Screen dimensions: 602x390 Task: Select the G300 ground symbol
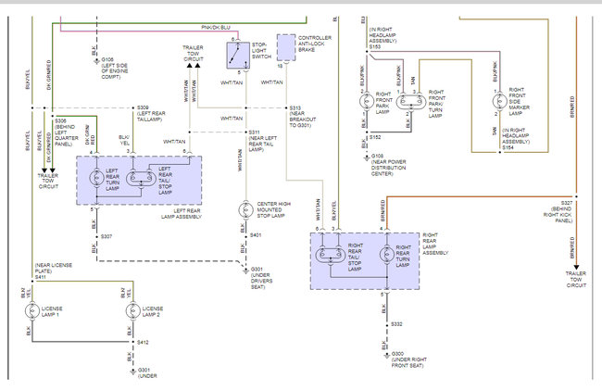pyautogui.click(x=387, y=356)
